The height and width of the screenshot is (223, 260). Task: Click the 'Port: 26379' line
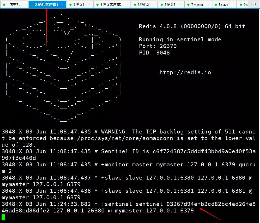coord(158,46)
